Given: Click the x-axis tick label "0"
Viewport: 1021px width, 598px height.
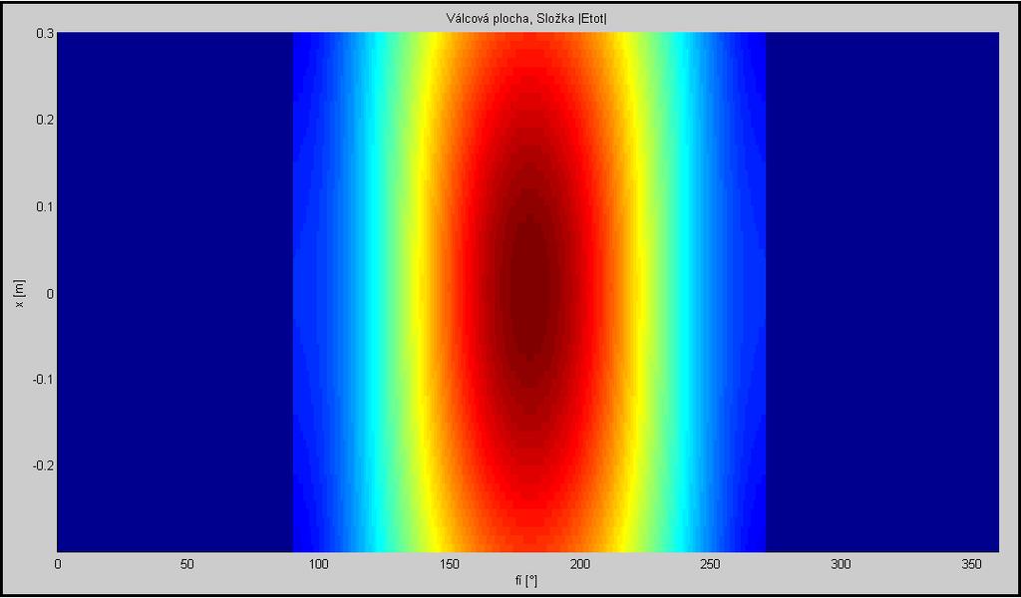Looking at the screenshot, I should tap(57, 565).
